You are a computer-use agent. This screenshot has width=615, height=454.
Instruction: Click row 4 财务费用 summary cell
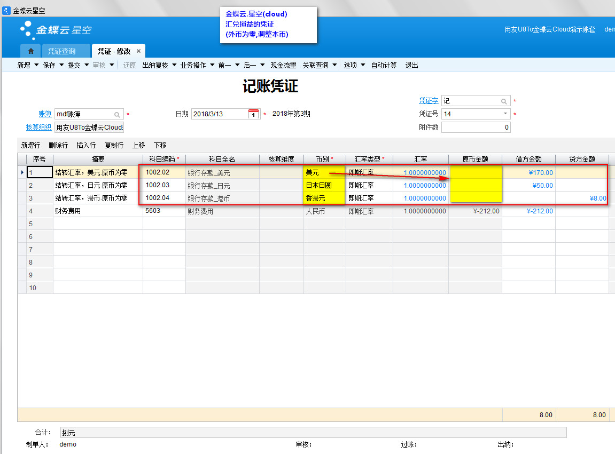pyautogui.click(x=98, y=211)
